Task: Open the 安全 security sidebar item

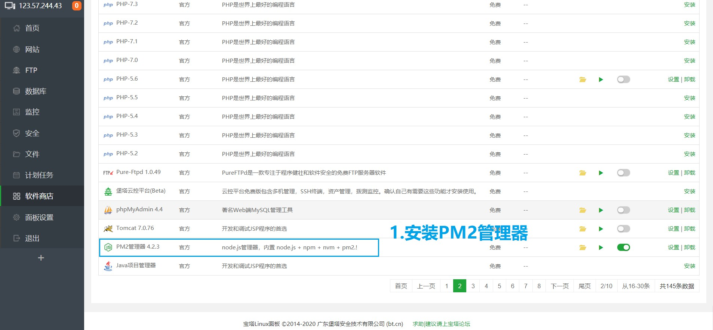Action: click(42, 133)
